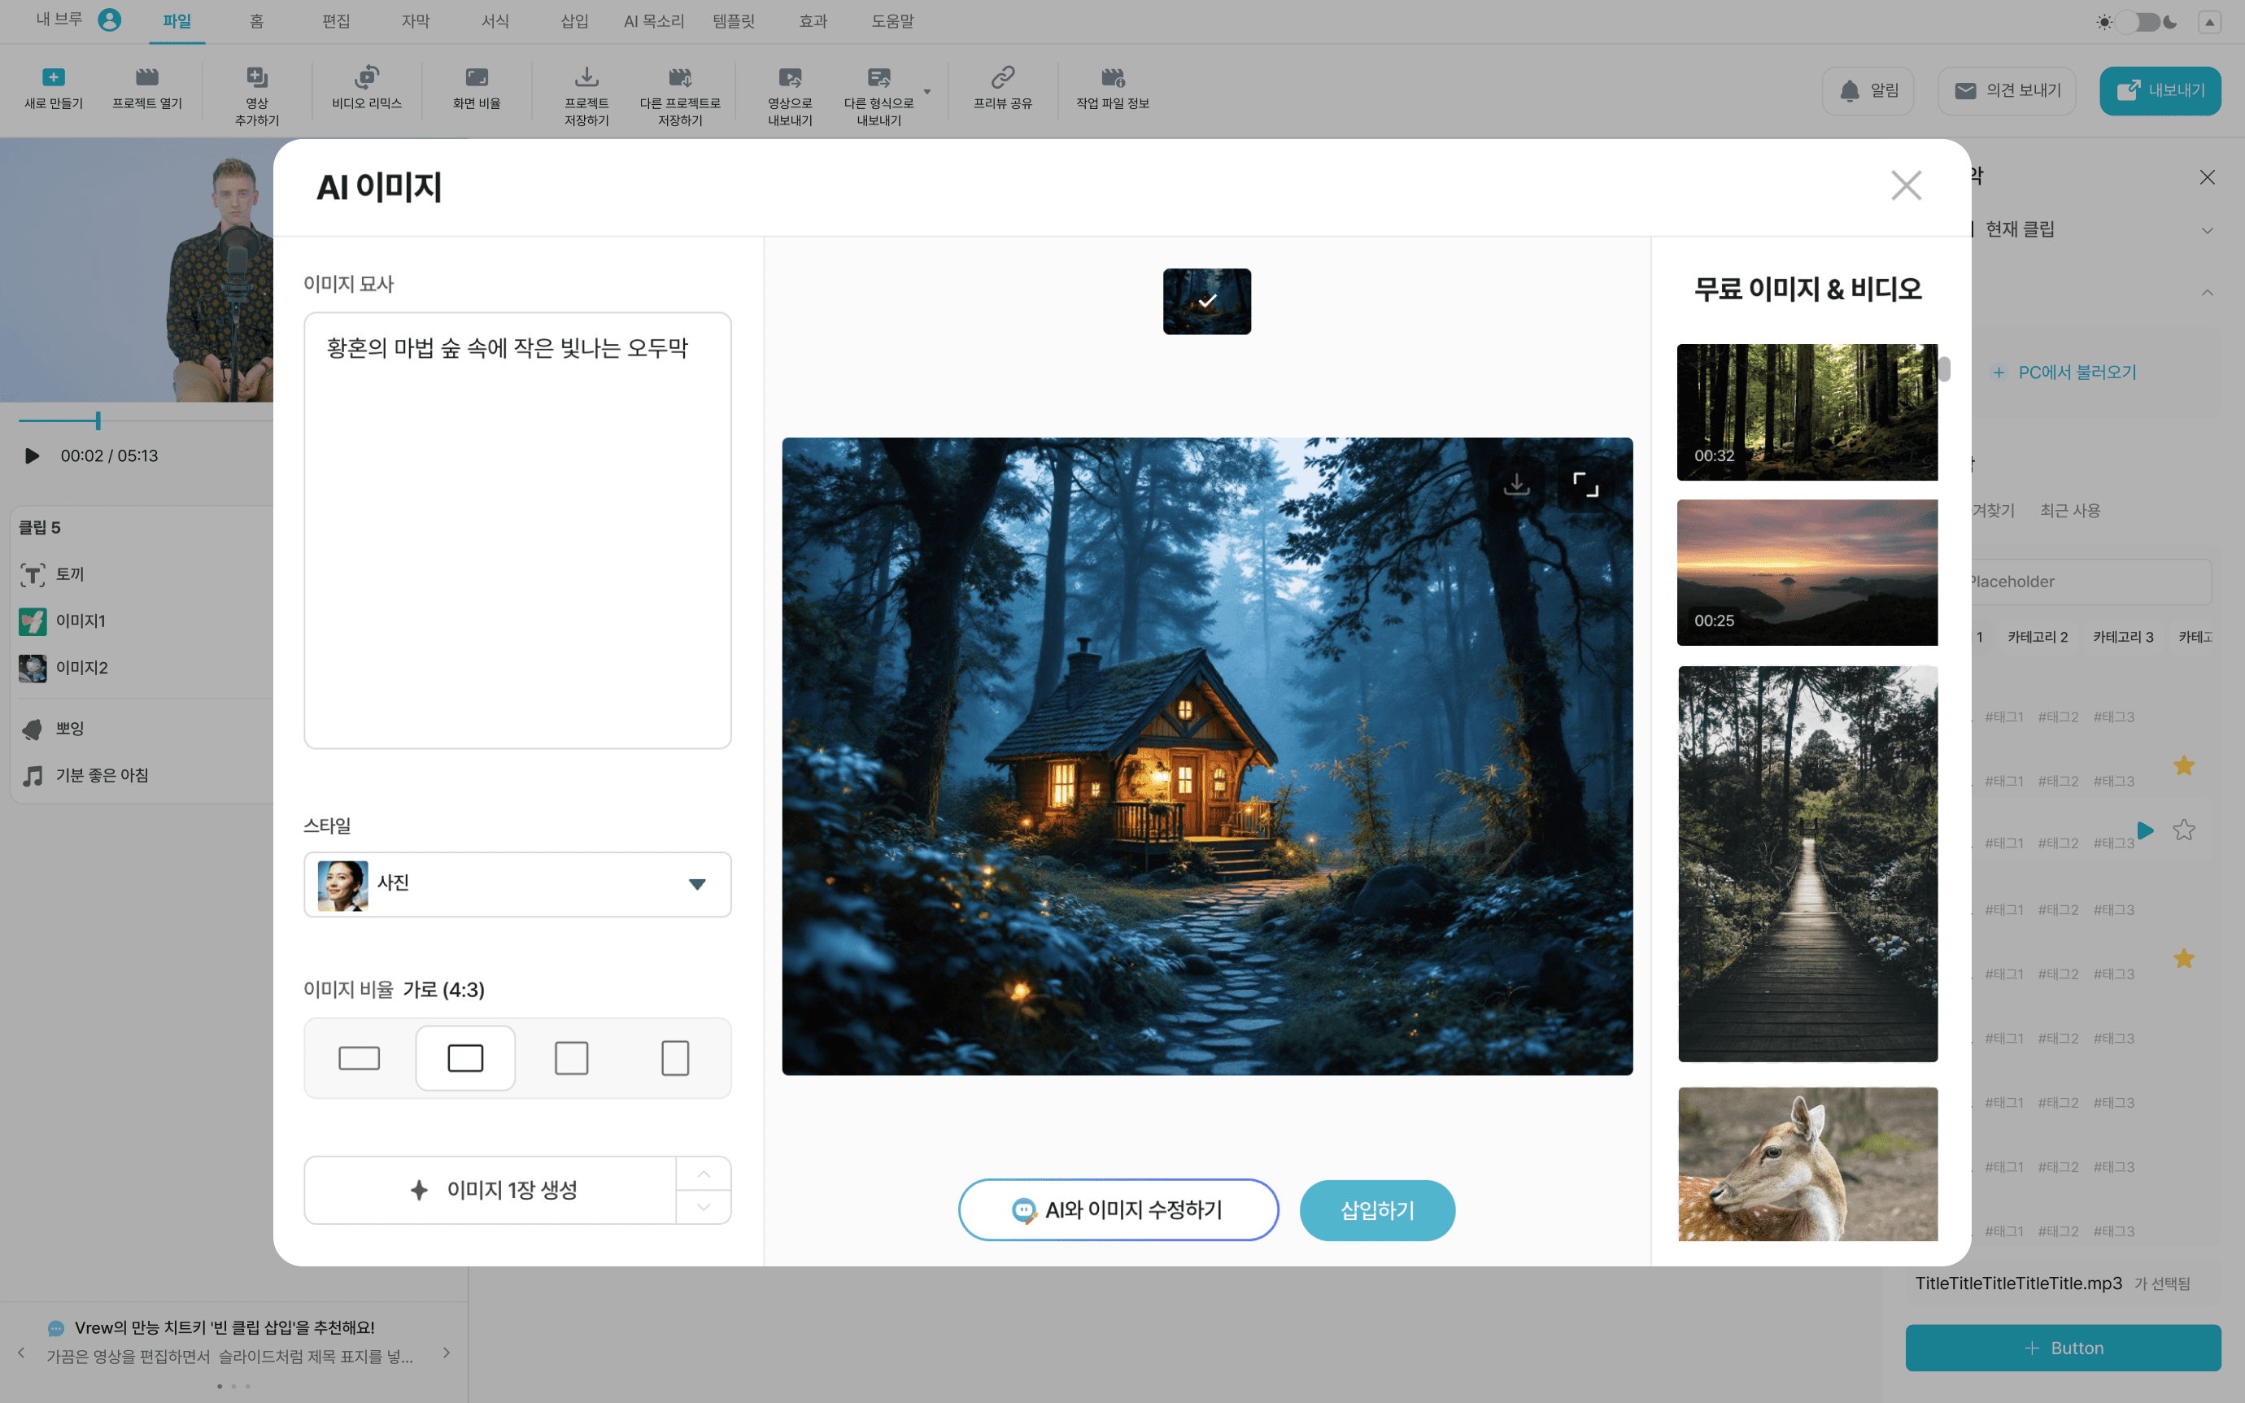This screenshot has width=2245, height=1403.
Task: Open the 알림 bell notifications
Action: coord(1868,91)
